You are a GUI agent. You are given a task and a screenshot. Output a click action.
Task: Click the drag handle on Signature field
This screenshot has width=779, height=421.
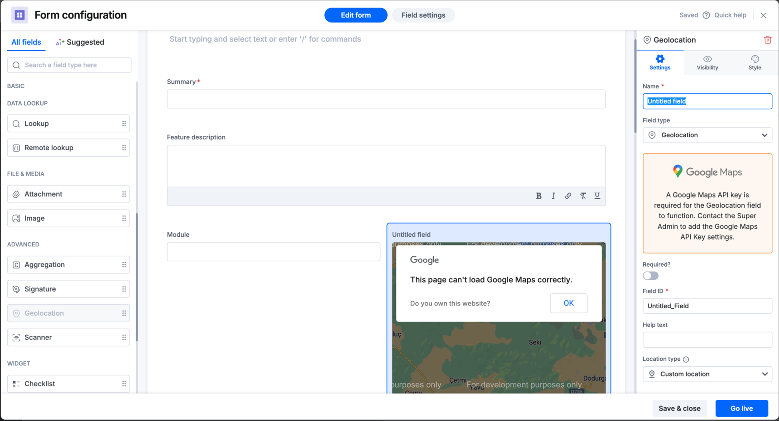pyautogui.click(x=124, y=289)
